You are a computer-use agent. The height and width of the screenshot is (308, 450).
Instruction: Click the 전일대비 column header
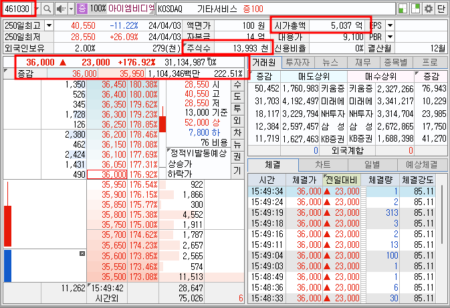click(341, 180)
